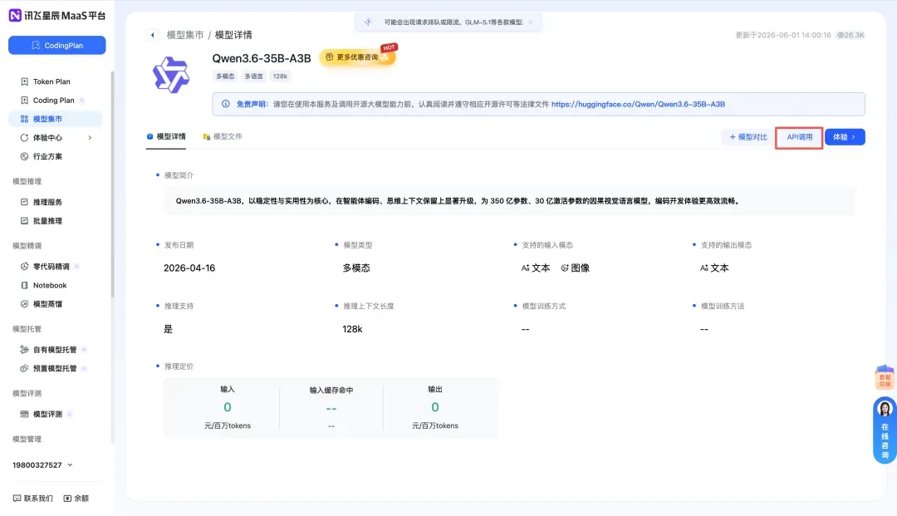
Task: Open 模型蒸馏 sidebar item
Action: click(42, 304)
